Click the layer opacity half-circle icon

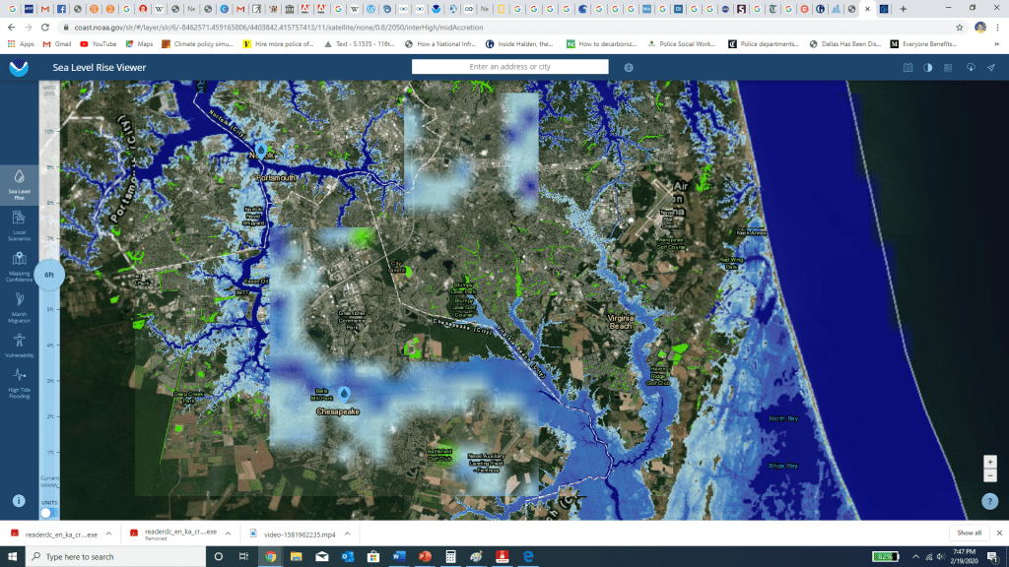927,68
